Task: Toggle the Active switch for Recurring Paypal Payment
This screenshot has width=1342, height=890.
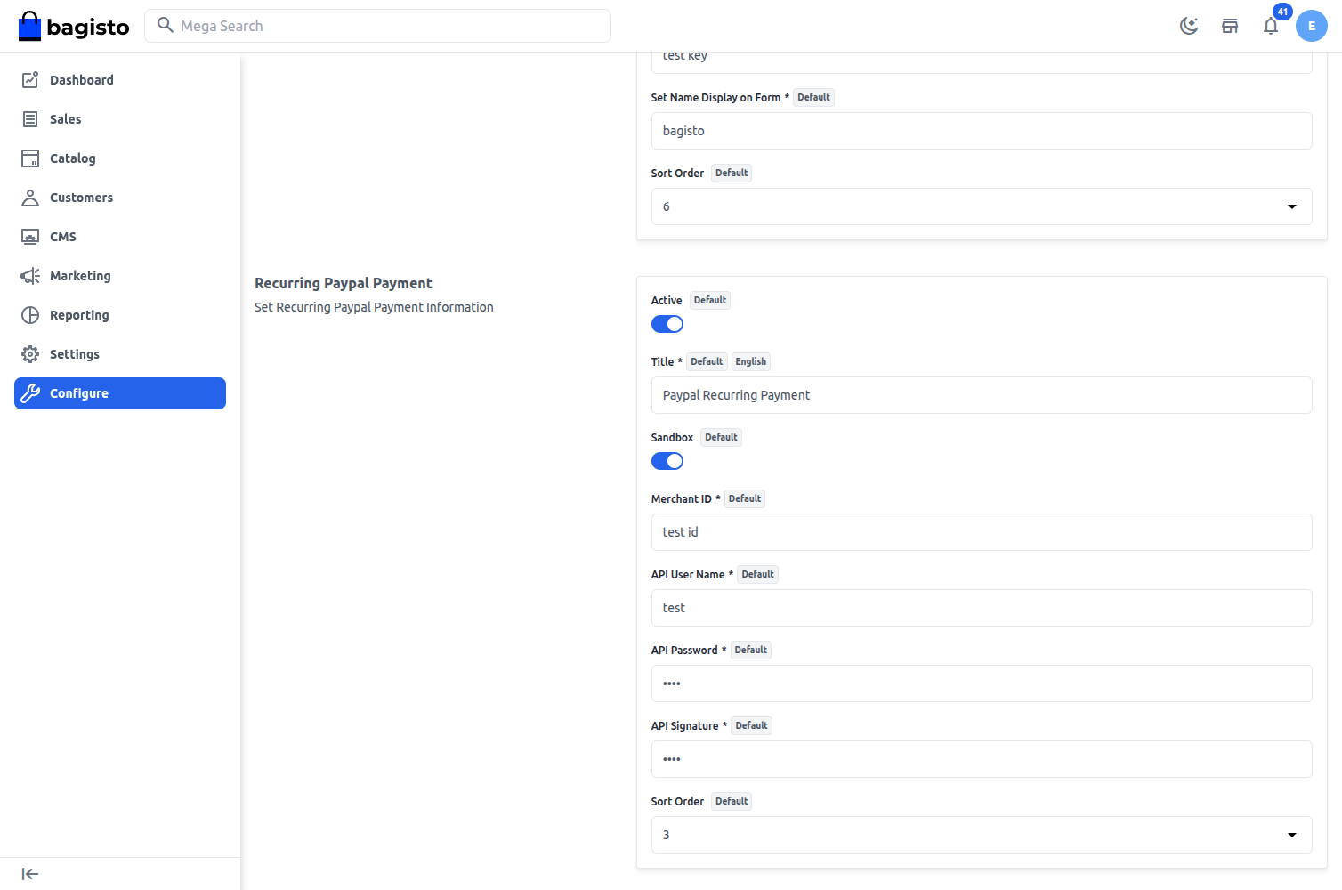Action: (667, 323)
